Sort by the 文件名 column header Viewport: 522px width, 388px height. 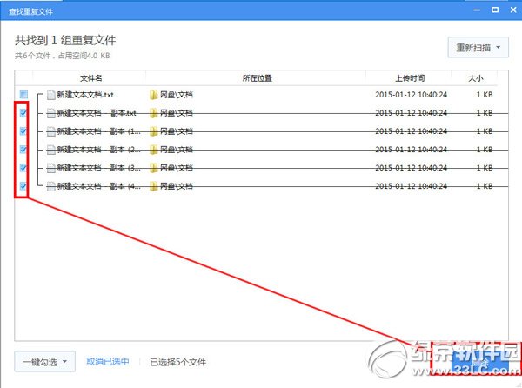point(90,78)
